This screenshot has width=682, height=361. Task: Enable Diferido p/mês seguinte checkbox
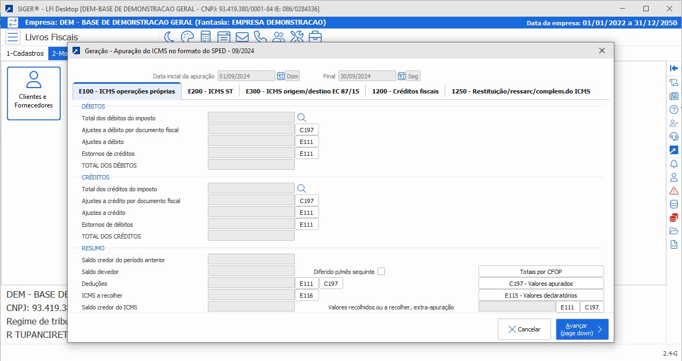coord(381,271)
